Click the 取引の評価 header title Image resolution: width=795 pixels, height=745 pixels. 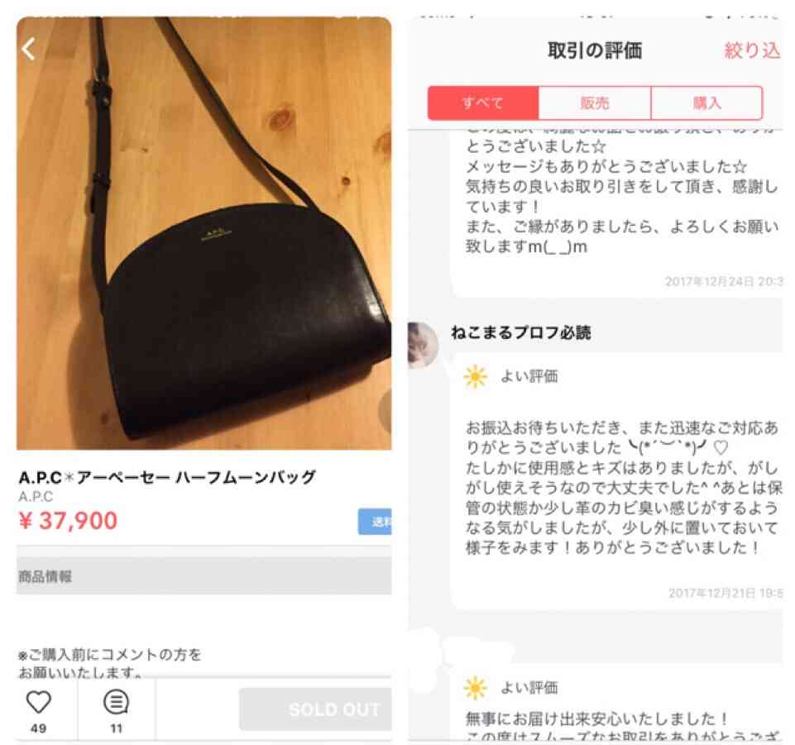(x=594, y=50)
